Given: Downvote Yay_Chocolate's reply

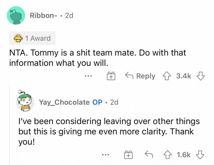Looking at the screenshot, I should [x=200, y=155].
